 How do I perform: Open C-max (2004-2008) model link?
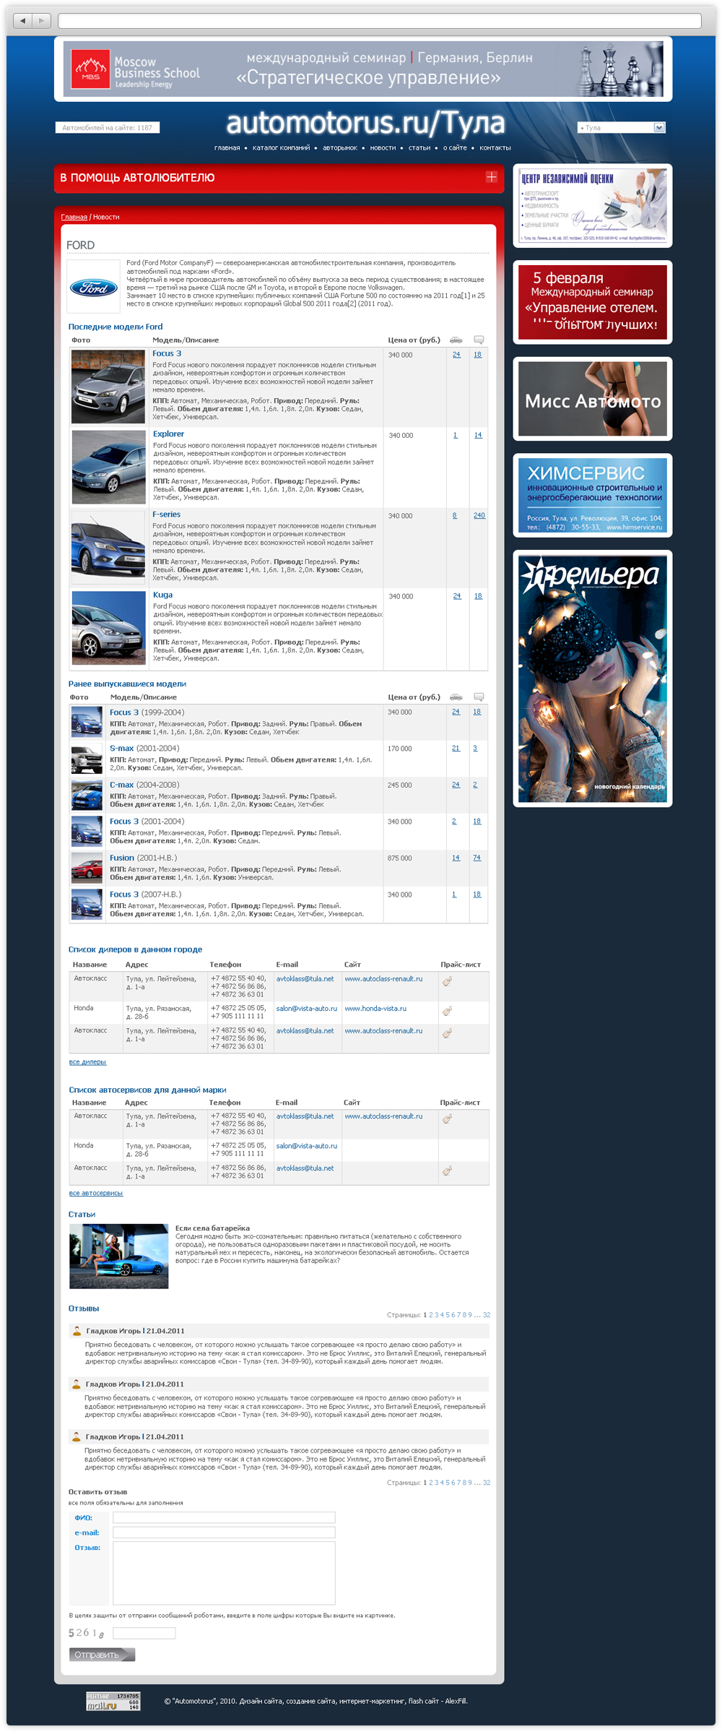[144, 785]
